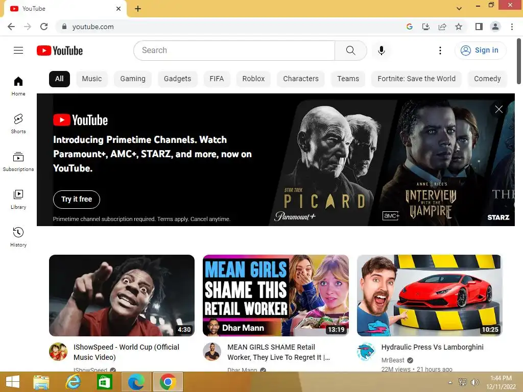Open Library from the sidebar
Viewport: 523px width, 392px height.
(18, 200)
